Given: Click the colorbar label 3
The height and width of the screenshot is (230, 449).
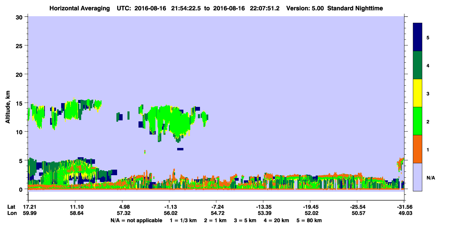Looking at the screenshot, I should 428,93.
